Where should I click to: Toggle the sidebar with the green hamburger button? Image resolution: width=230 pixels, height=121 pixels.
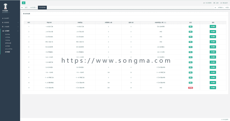tap(24, 3)
